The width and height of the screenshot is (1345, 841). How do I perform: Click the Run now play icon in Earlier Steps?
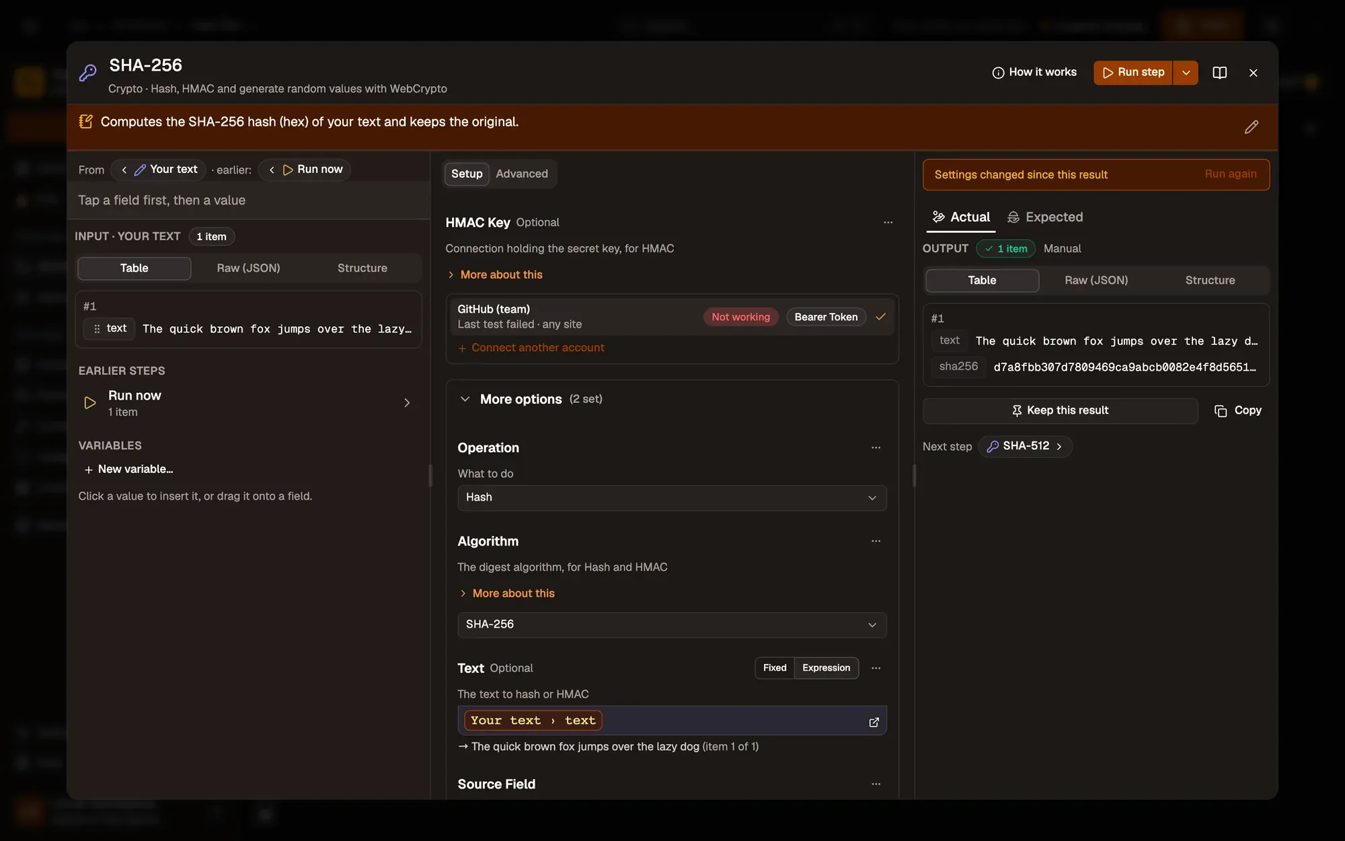[x=89, y=402]
